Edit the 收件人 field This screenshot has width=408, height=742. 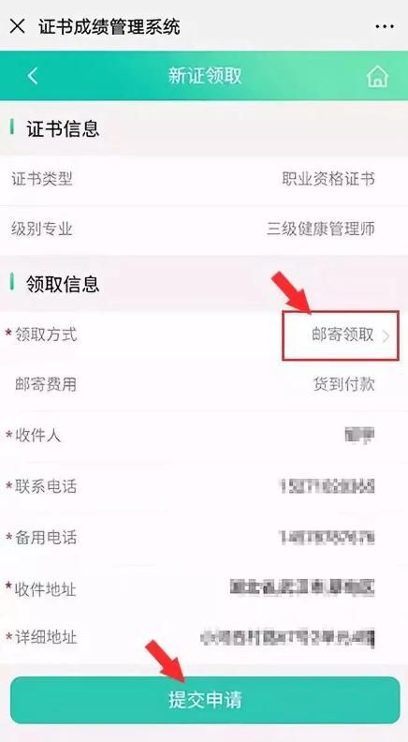pos(204,435)
